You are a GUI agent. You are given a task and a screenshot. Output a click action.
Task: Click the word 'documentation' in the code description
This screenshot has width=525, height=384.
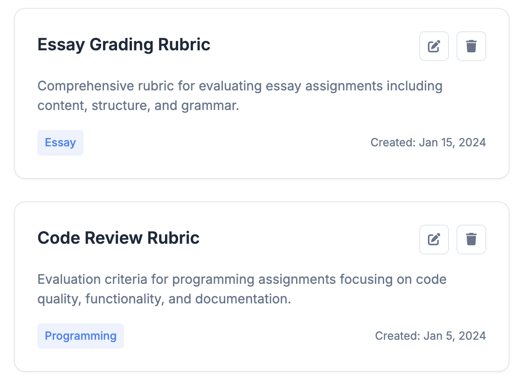pos(242,299)
